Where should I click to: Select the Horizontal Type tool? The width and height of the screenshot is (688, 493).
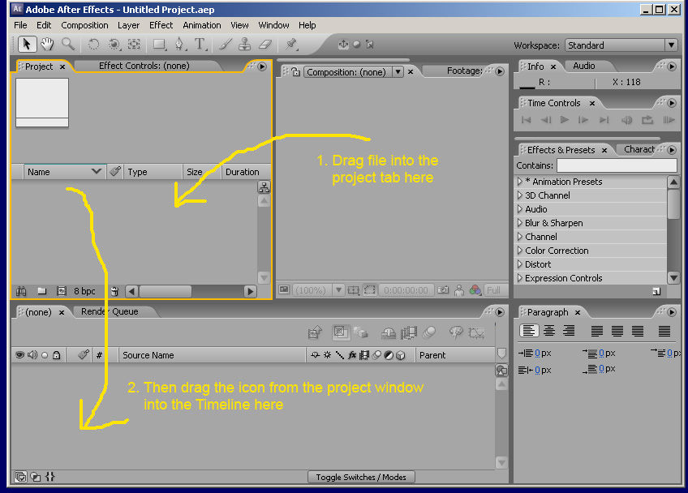200,45
